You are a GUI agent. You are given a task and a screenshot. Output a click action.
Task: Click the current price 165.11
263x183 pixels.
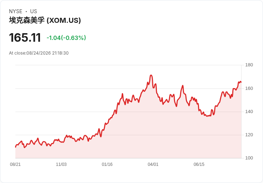click(x=25, y=37)
